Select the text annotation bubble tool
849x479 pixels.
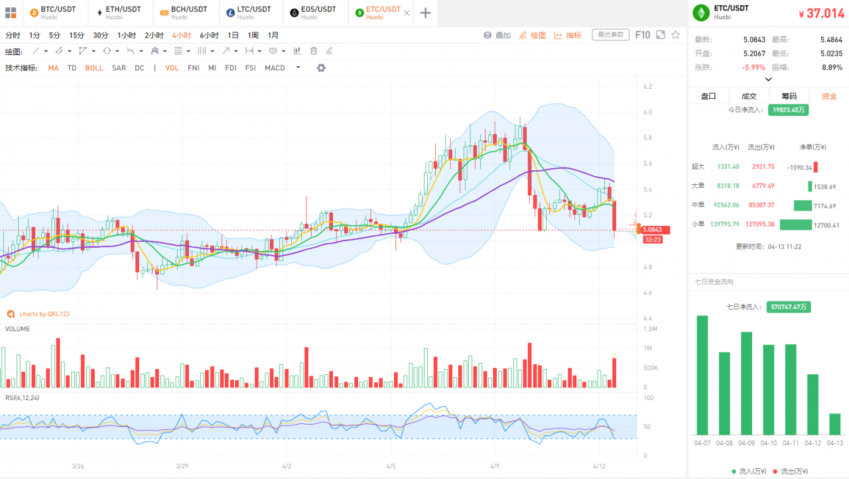pyautogui.click(x=273, y=51)
